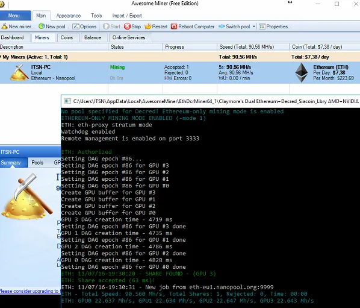This screenshot has height=308, width=360.
Task: Click the large gold pickaxe image in the Summary panel
Action: 27,196
